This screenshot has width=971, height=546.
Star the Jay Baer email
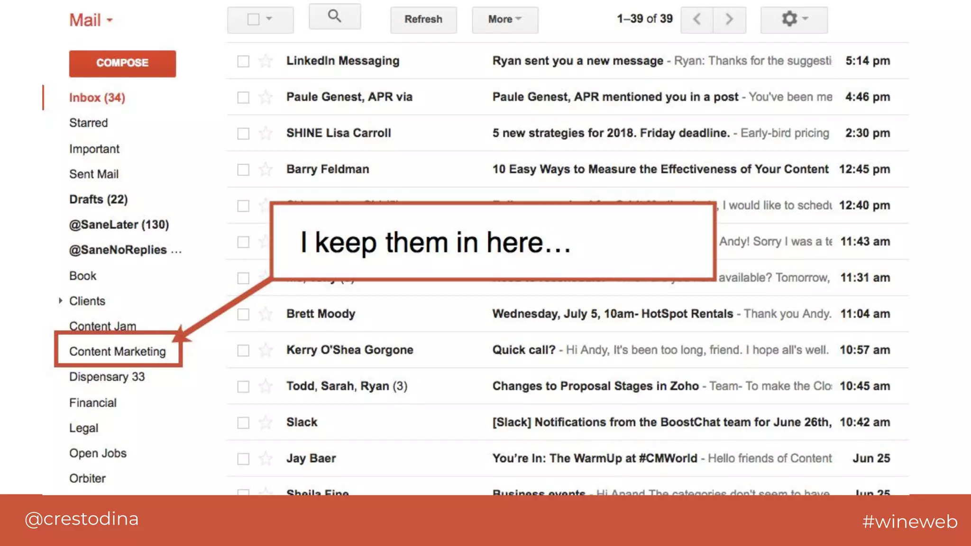pyautogui.click(x=266, y=459)
